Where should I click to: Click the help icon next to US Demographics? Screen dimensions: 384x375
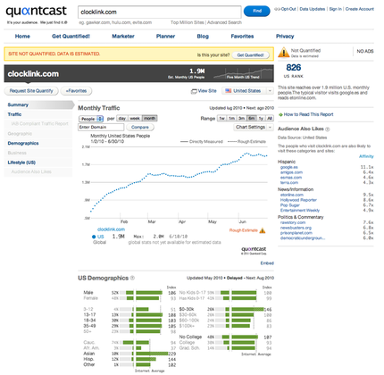pyautogui.click(x=132, y=278)
